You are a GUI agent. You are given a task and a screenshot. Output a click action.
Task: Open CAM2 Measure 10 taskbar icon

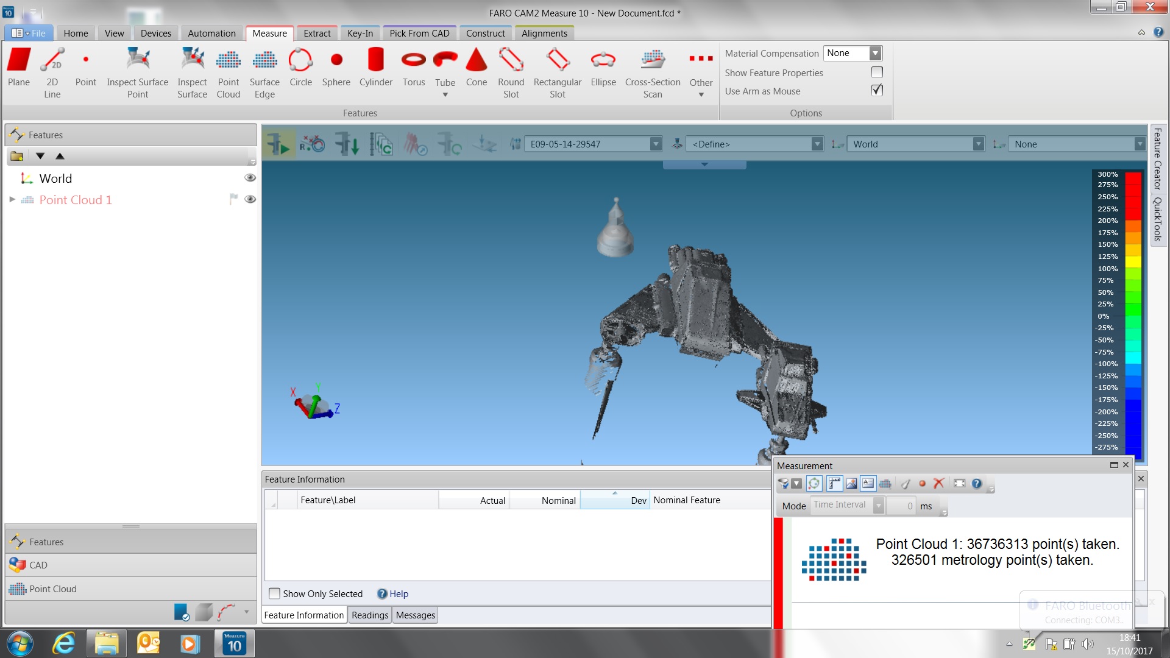tap(235, 644)
